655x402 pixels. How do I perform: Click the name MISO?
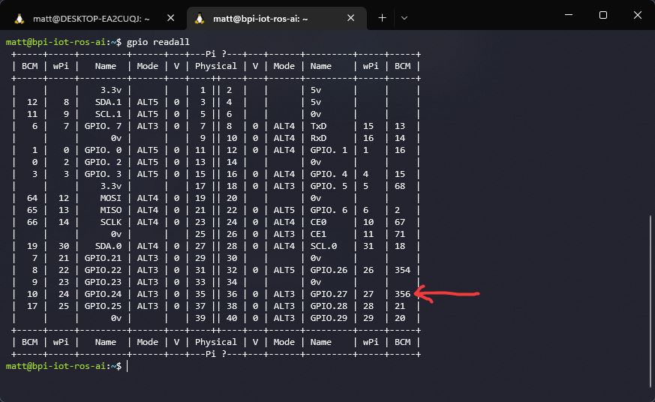point(111,210)
